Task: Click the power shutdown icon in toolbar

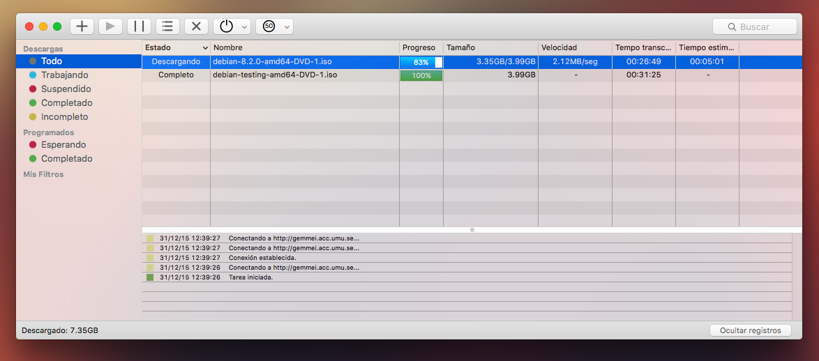Action: click(226, 26)
